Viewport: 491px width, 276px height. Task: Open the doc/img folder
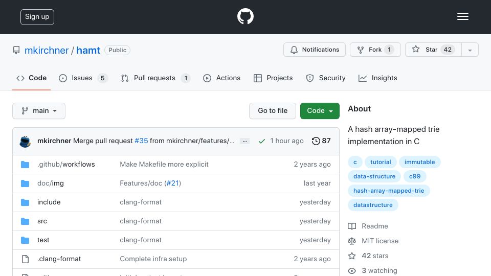coord(51,183)
